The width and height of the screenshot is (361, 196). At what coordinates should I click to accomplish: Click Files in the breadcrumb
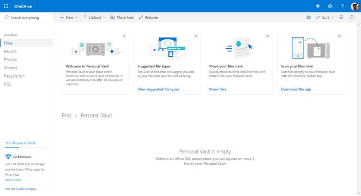tap(66, 115)
